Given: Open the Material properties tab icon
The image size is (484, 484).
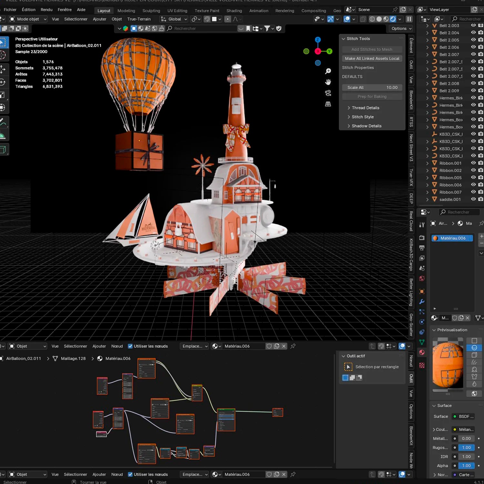Looking at the screenshot, I should pyautogui.click(x=422, y=352).
